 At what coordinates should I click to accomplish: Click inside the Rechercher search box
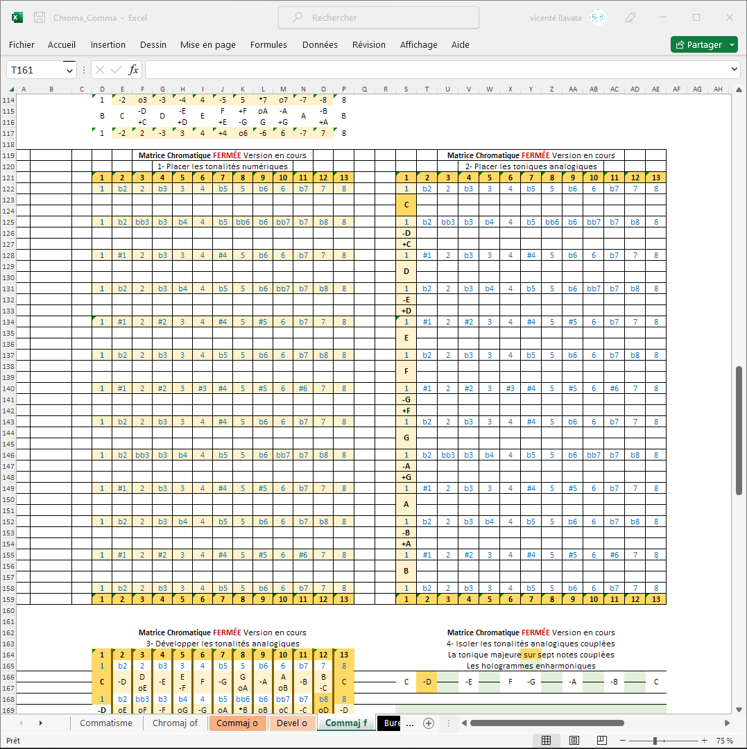tap(378, 17)
